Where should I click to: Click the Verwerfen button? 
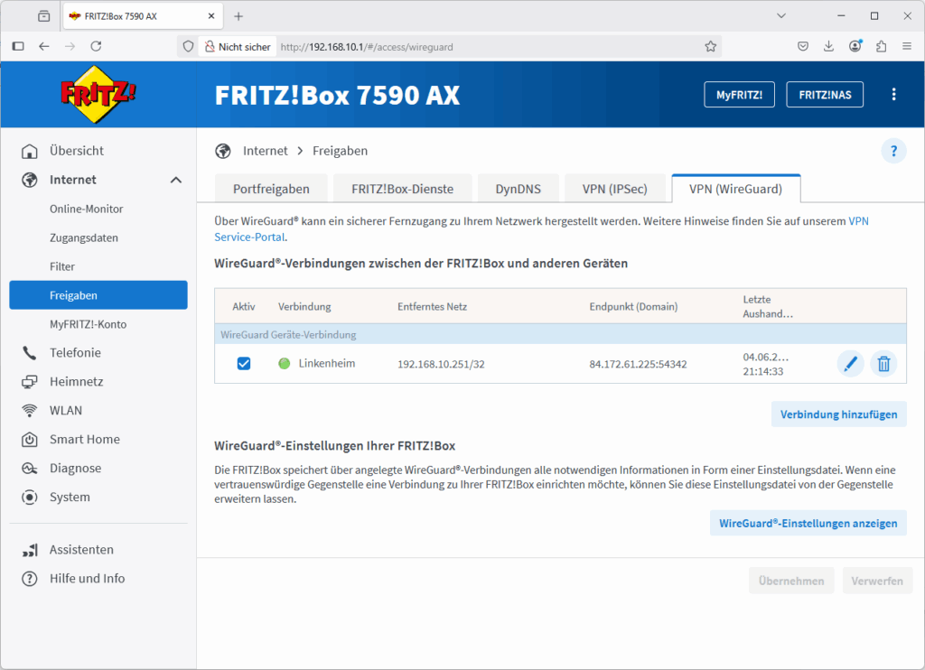coord(877,581)
